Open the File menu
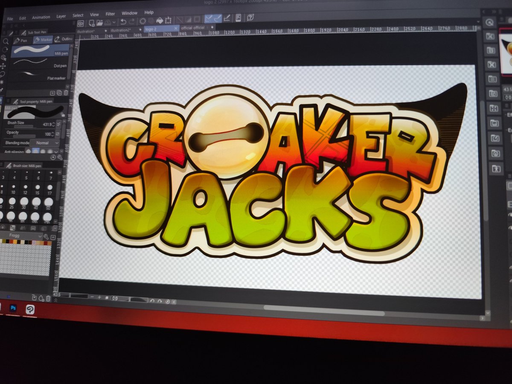 coord(10,19)
